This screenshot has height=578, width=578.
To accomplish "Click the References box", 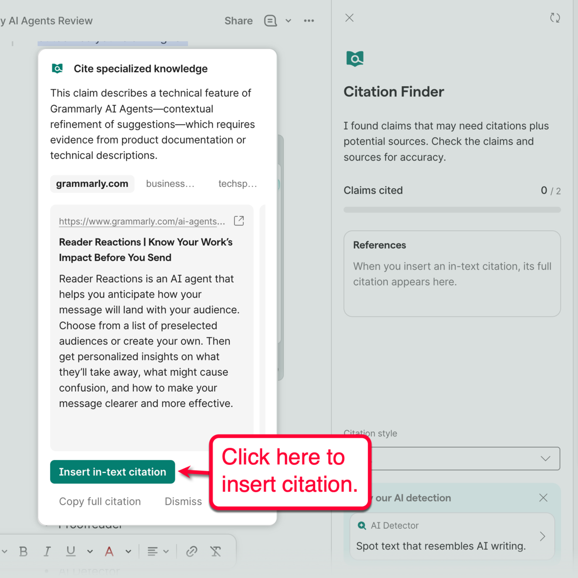I will [452, 274].
